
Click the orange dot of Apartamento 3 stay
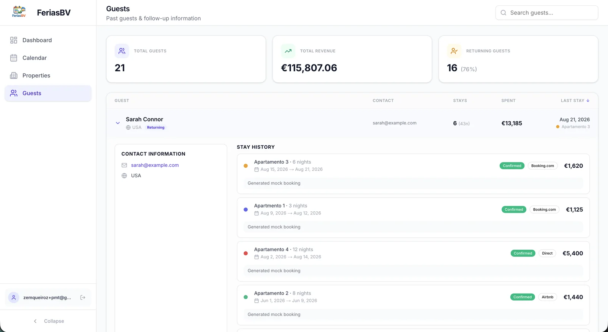pos(245,166)
